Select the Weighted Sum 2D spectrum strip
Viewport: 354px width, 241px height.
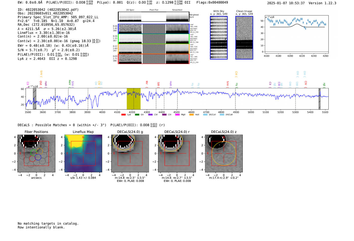153,17
